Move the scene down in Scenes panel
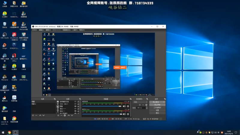The width and height of the screenshot is (240, 135). point(43,115)
